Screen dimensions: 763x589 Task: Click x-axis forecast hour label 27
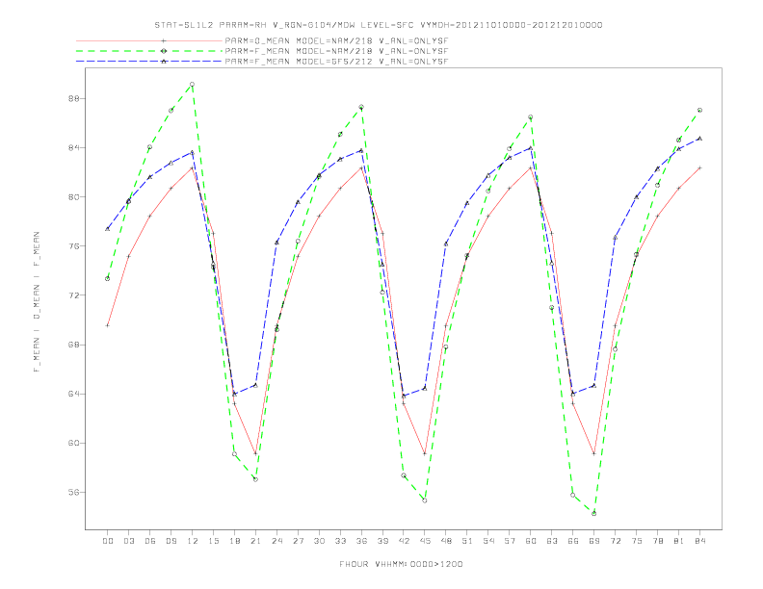298,541
